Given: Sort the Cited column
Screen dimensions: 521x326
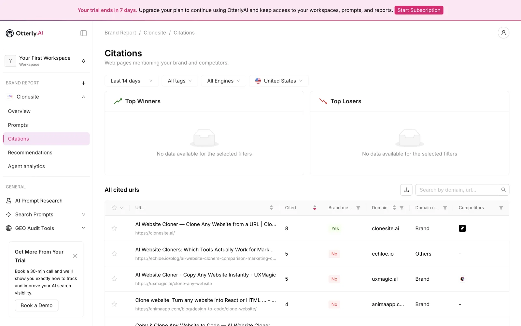Looking at the screenshot, I should pyautogui.click(x=315, y=208).
